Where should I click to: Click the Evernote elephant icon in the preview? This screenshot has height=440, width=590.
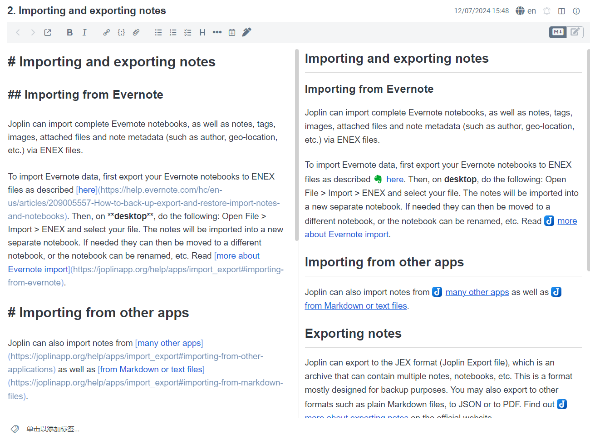tap(378, 179)
